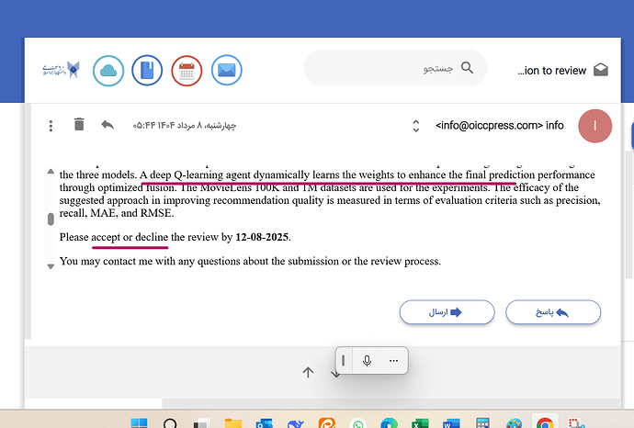The width and height of the screenshot is (634, 428).
Task: Open Task View on the taskbar
Action: (202, 423)
